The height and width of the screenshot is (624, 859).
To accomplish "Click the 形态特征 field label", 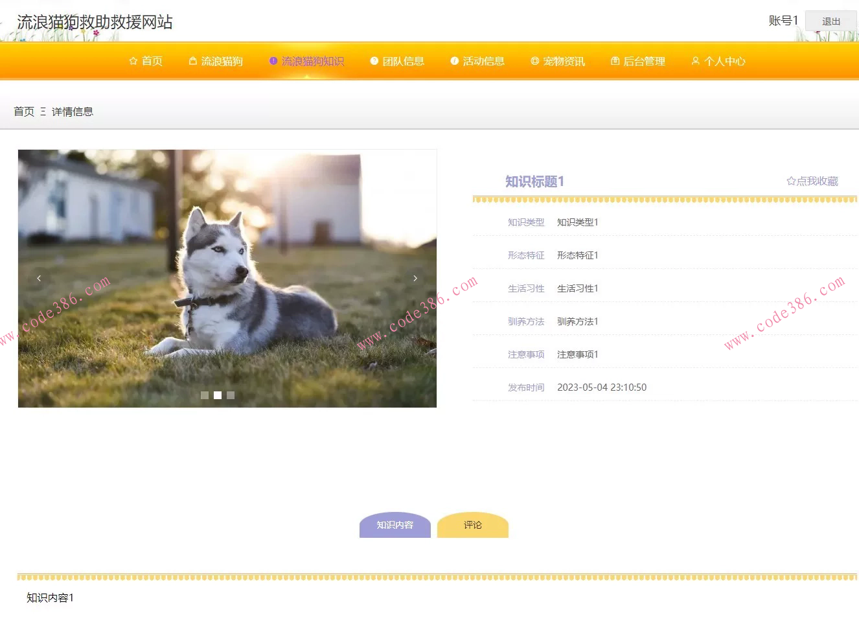I will click(526, 255).
